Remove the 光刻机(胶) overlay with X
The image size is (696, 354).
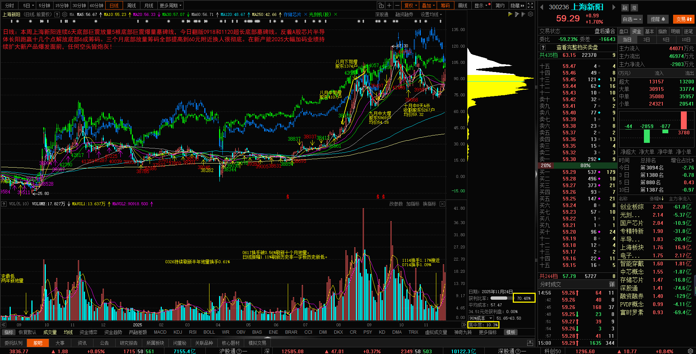pyautogui.click(x=335, y=14)
